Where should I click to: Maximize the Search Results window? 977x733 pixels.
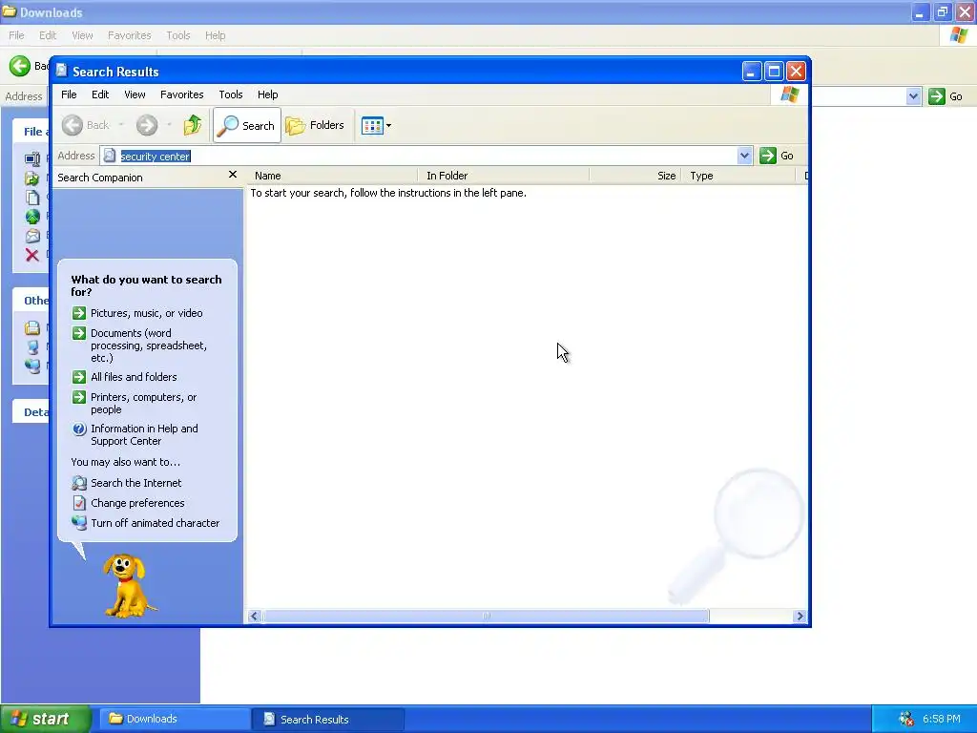[x=774, y=72]
